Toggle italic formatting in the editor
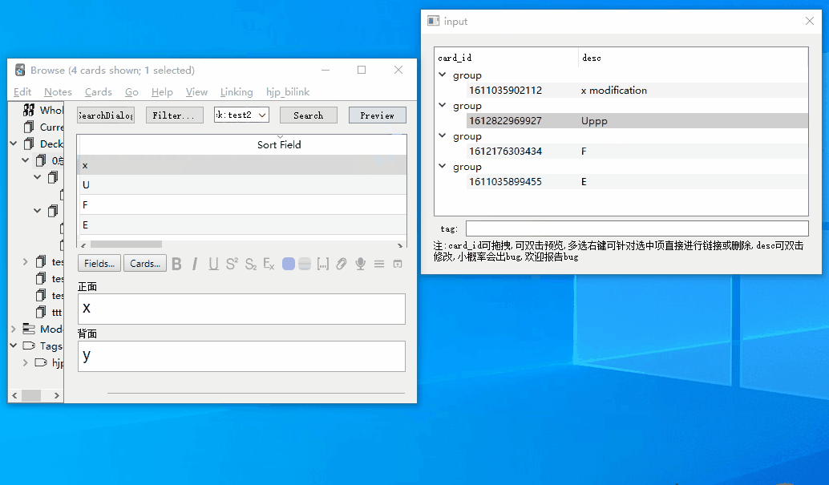Screen dimensions: 829x485 pyautogui.click(x=195, y=264)
